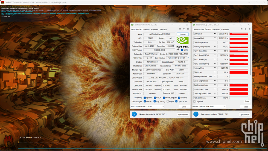Click GPU Load red sensor graph
268x151 pixels.
[x=238, y=72]
